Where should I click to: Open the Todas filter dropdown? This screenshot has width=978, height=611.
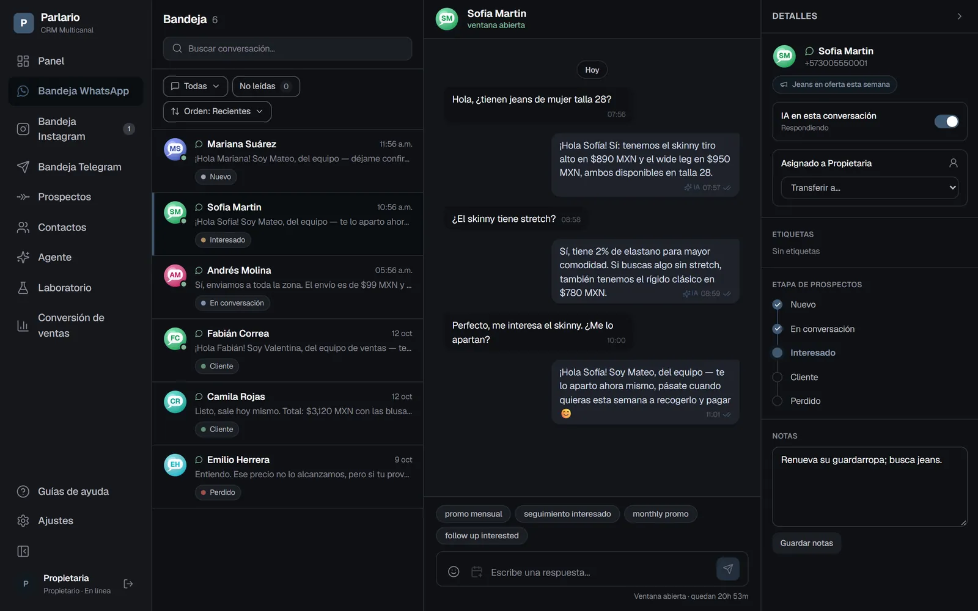[195, 86]
